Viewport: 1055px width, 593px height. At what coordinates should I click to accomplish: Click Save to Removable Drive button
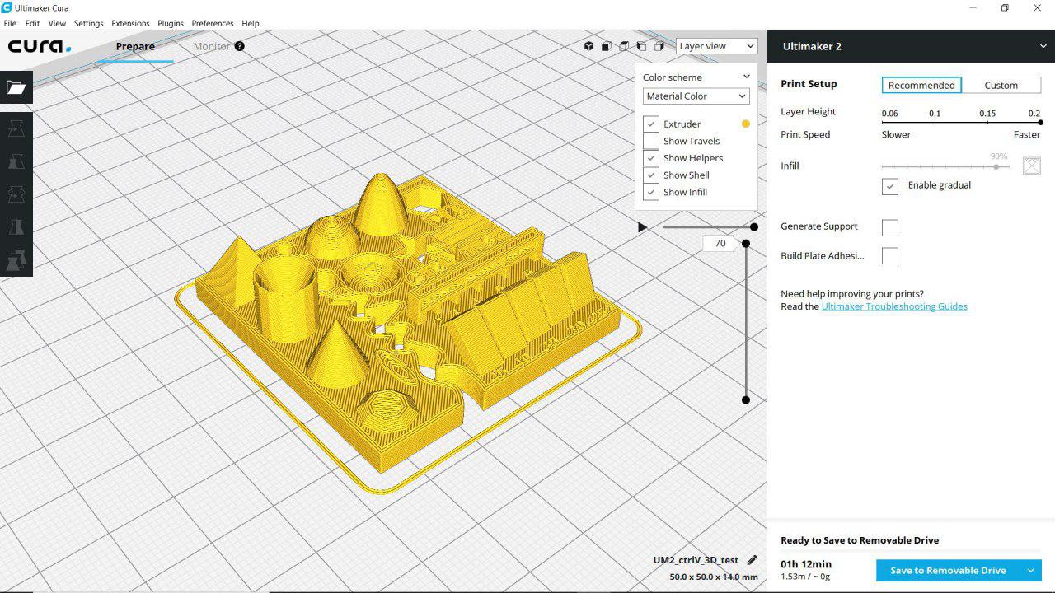tap(948, 570)
